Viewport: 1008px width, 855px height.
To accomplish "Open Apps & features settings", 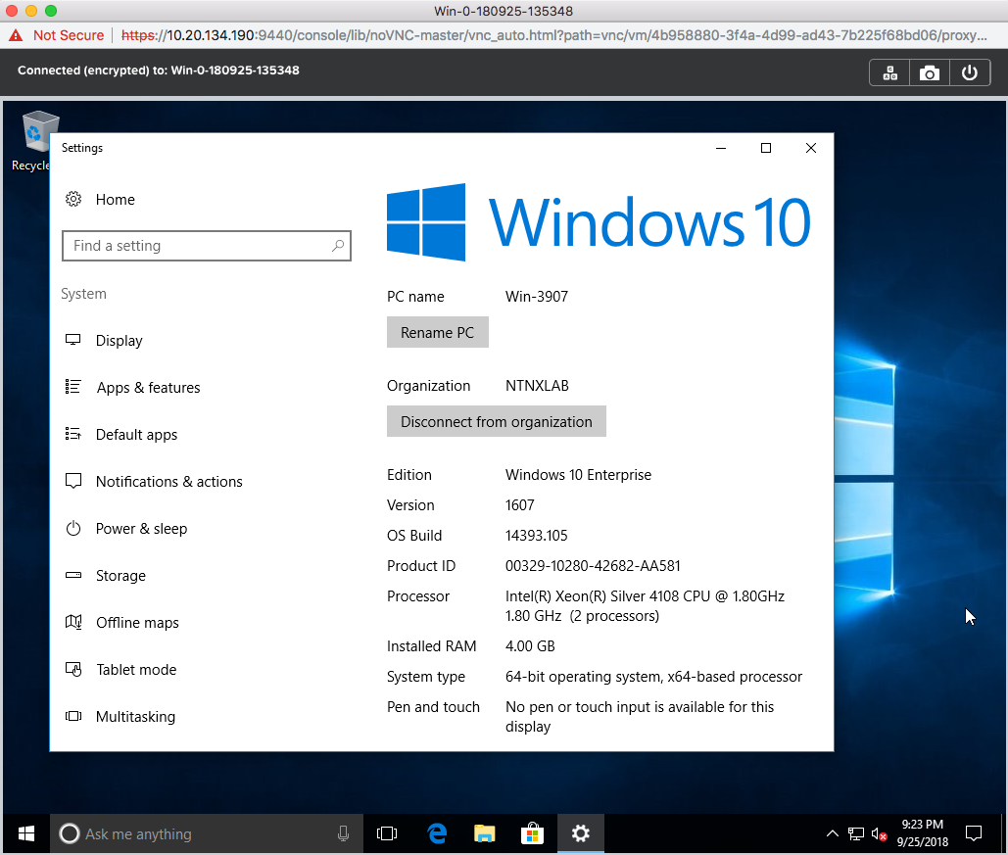I will click(x=149, y=387).
